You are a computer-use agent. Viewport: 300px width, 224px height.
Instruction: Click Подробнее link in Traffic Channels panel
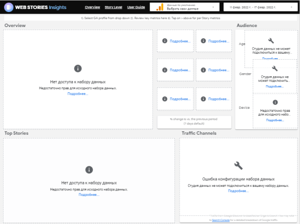[x=238, y=191]
